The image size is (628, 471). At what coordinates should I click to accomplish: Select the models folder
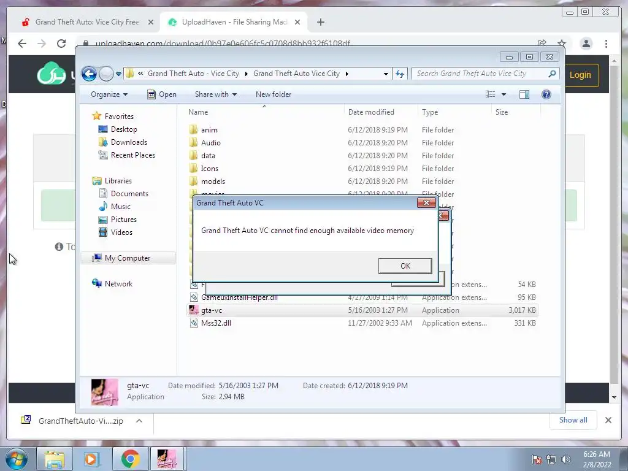click(x=362, y=181)
